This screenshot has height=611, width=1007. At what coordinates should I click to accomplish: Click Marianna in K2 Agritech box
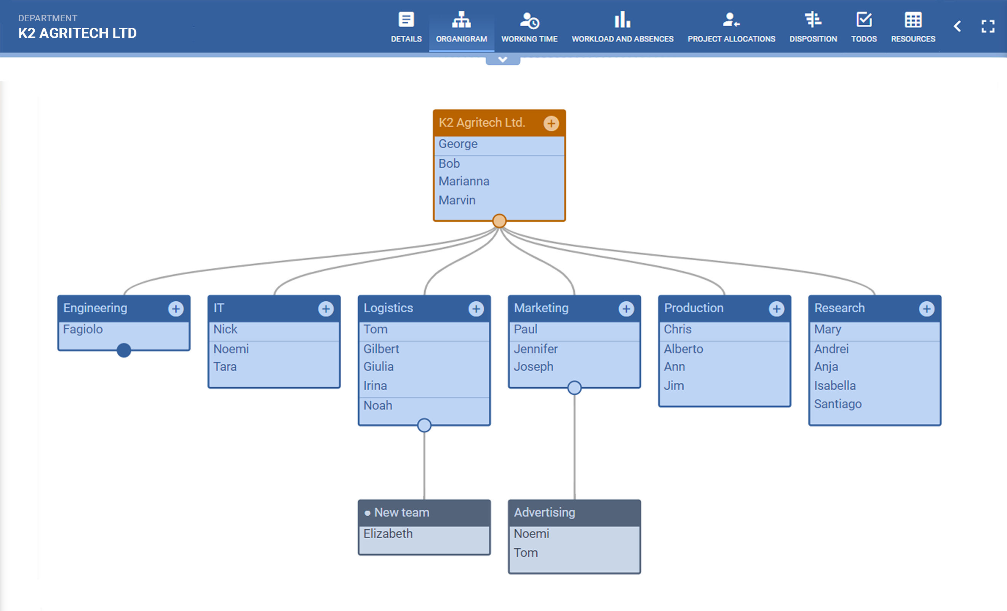[464, 181]
